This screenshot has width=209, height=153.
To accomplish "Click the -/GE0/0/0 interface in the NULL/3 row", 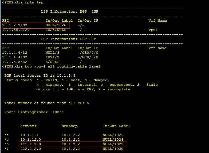I will [x=88, y=53].
